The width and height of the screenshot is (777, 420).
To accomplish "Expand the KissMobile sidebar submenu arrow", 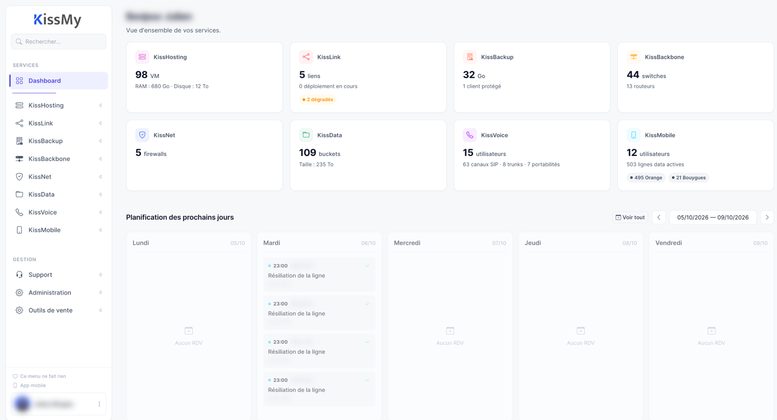I will (100, 230).
